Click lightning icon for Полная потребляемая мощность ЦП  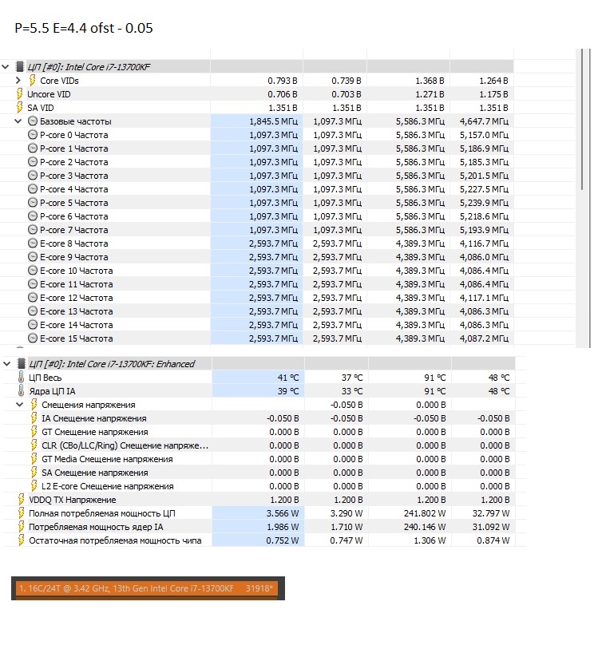(21, 513)
